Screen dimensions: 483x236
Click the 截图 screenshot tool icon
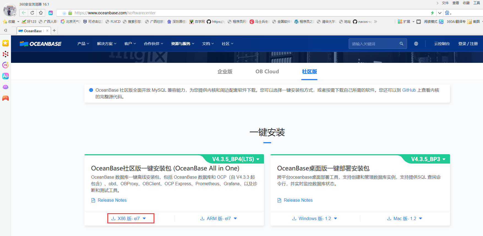pos(470,21)
